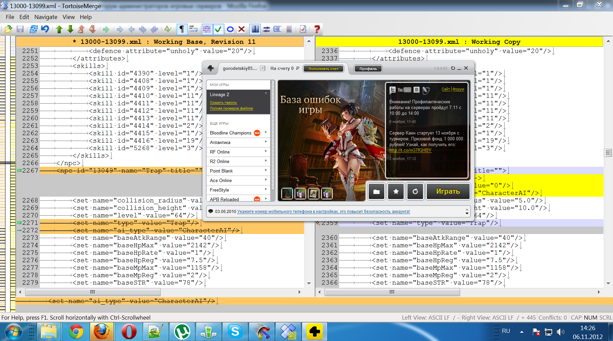Open the File menu
Viewport: 613px width, 341px height.
tap(10, 17)
